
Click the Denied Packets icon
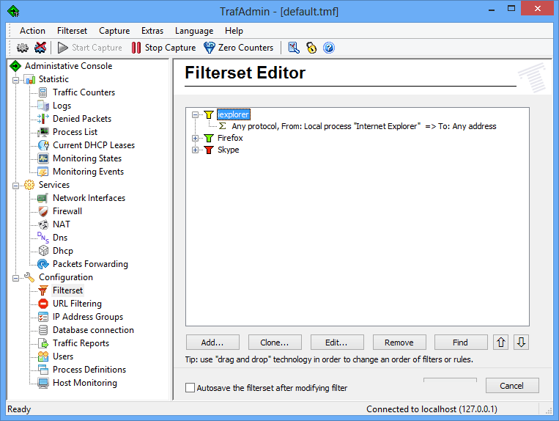[x=43, y=119]
